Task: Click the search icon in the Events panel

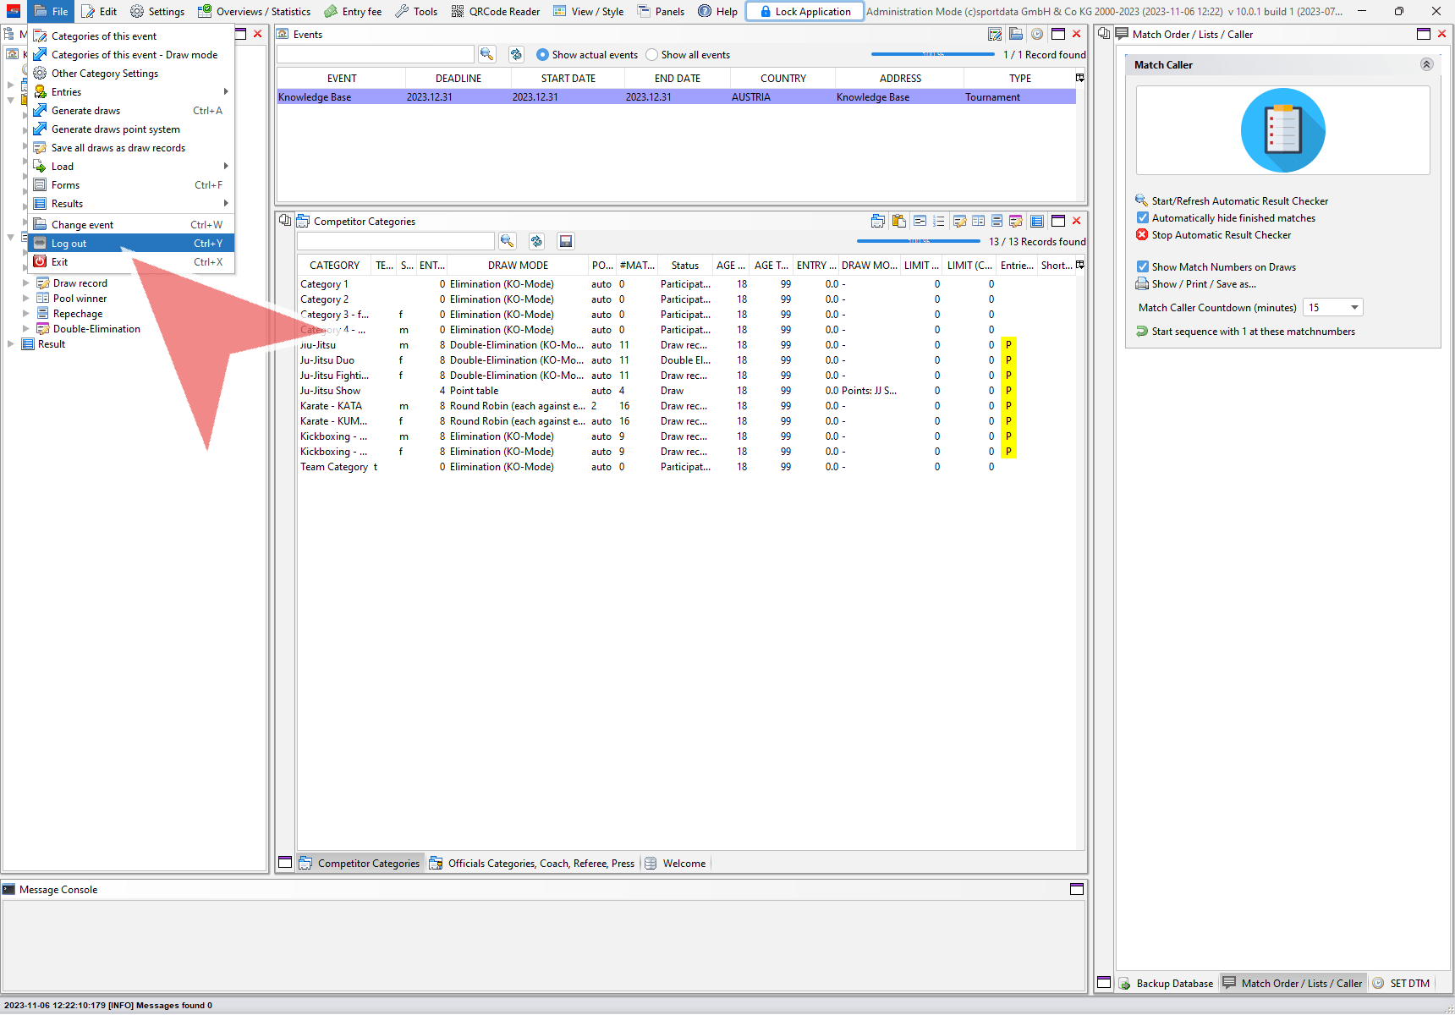Action: [486, 54]
